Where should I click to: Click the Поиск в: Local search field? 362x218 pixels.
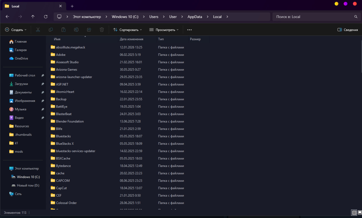pos(316,17)
